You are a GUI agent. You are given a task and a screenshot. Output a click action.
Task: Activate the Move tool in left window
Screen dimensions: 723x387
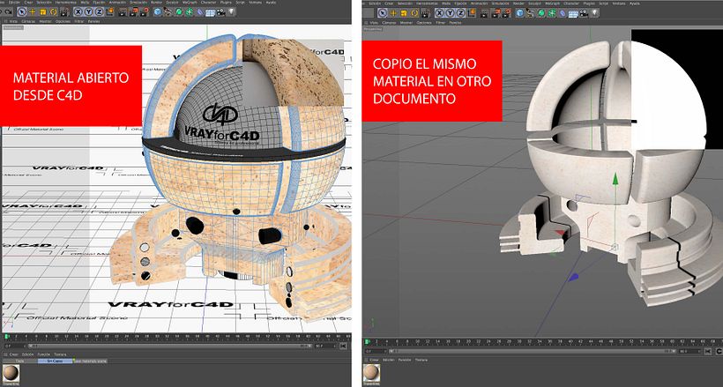click(x=33, y=12)
